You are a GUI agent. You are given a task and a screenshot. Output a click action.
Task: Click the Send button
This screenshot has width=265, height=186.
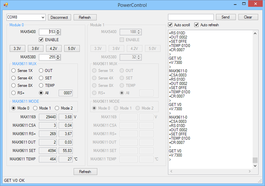click(x=226, y=17)
